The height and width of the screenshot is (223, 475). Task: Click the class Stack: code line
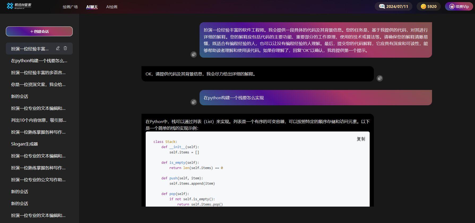165,142
